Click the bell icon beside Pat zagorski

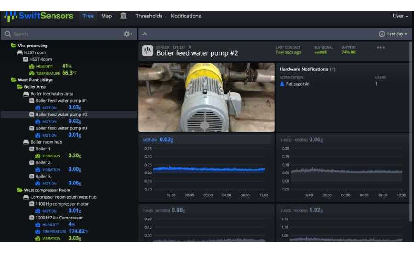282,84
